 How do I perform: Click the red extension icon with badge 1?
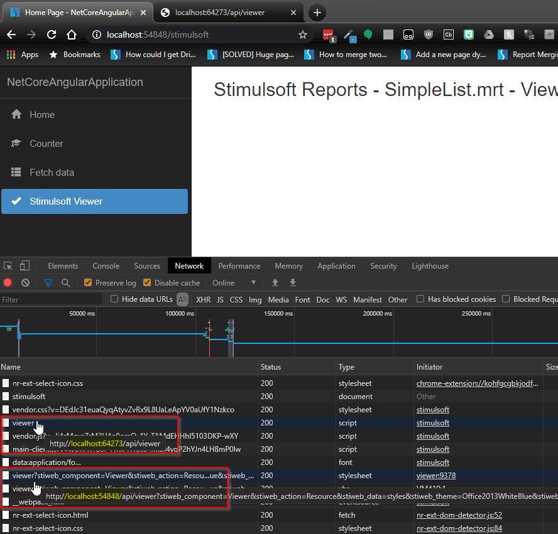click(x=329, y=35)
